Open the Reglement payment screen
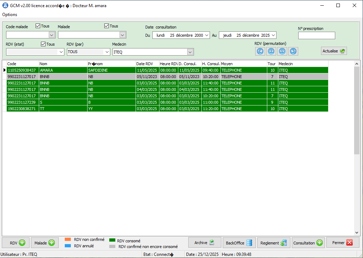 click(x=274, y=243)
